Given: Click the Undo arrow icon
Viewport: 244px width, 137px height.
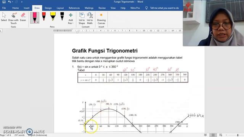Looking at the screenshot, I should click(9, 2).
